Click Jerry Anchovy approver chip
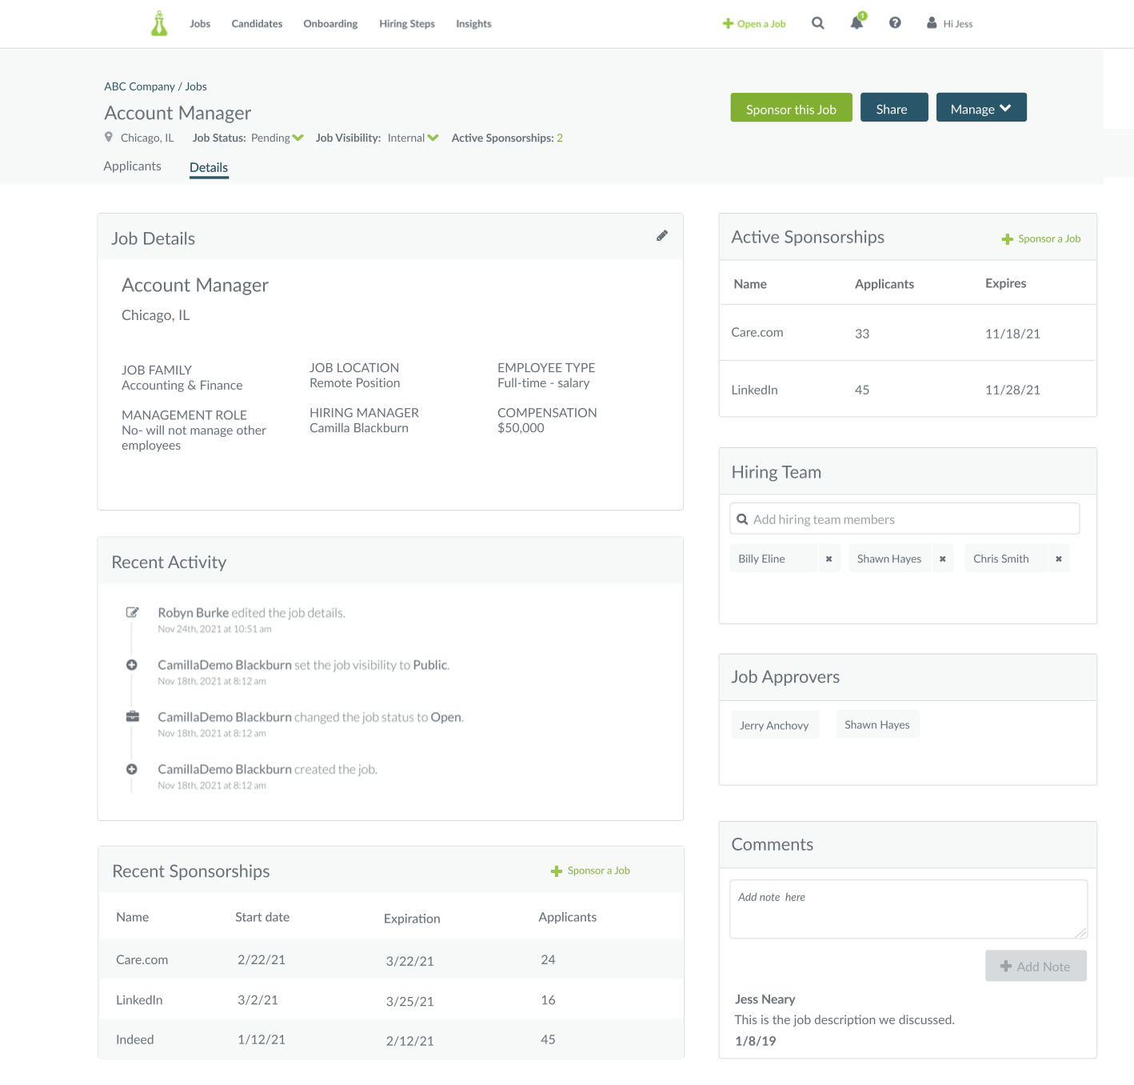 774,725
